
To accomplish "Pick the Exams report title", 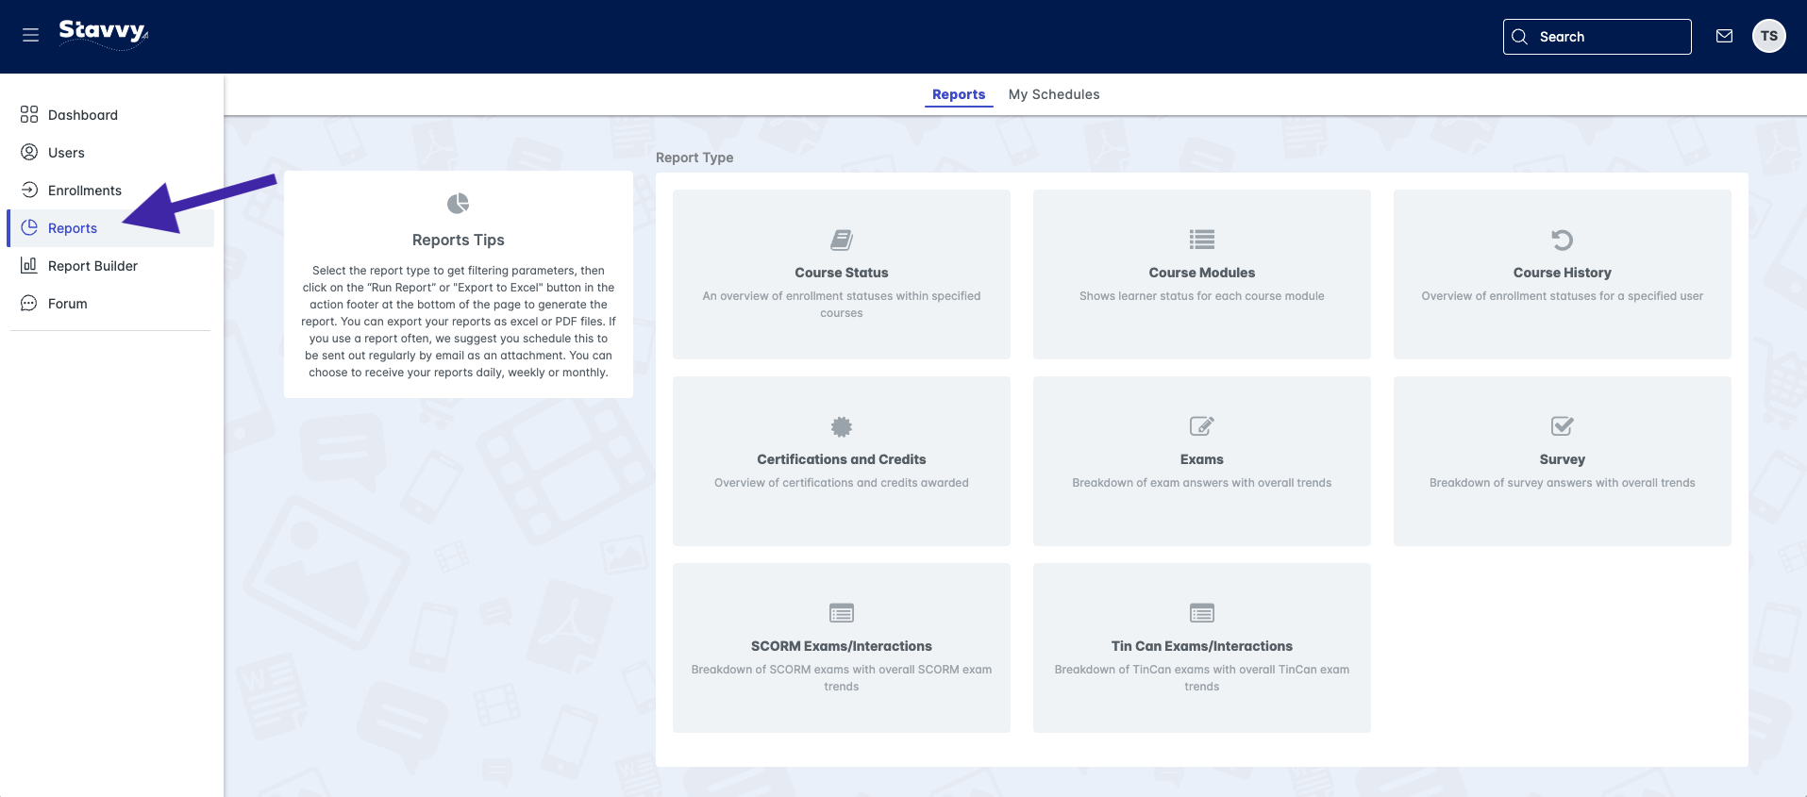I will [x=1202, y=459].
